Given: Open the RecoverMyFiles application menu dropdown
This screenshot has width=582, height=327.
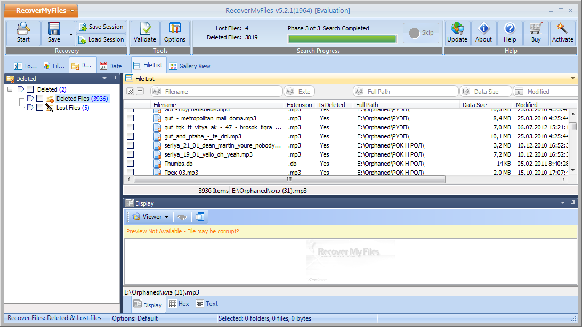Looking at the screenshot, I should 40,11.
